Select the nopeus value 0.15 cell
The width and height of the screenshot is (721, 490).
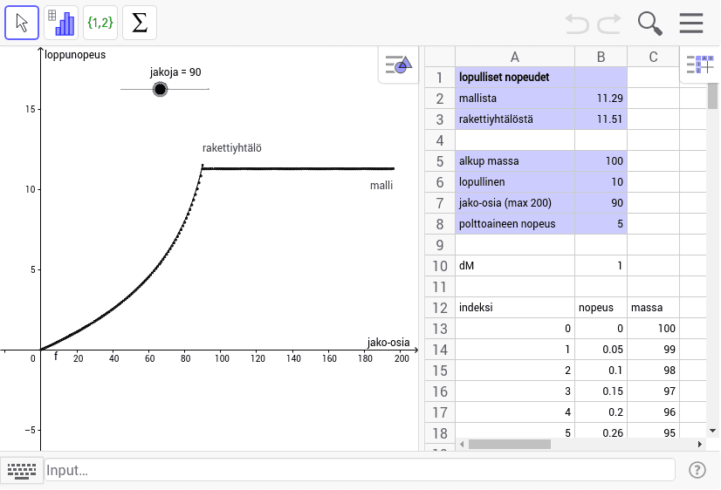pyautogui.click(x=601, y=391)
